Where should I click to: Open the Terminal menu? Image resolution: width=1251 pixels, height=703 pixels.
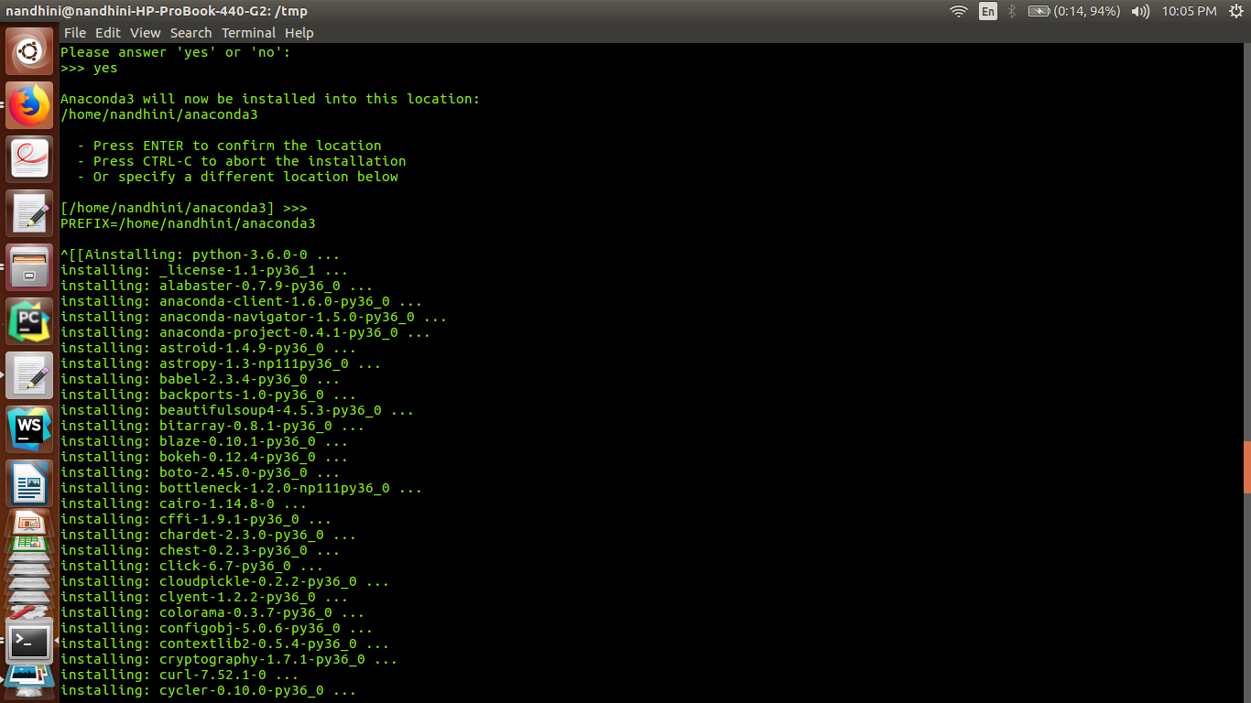pyautogui.click(x=248, y=32)
